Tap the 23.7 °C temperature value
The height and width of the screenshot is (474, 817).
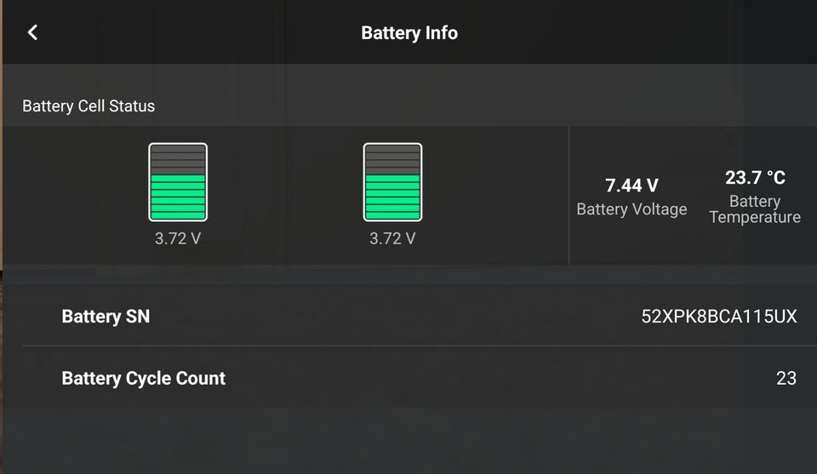pos(755,178)
